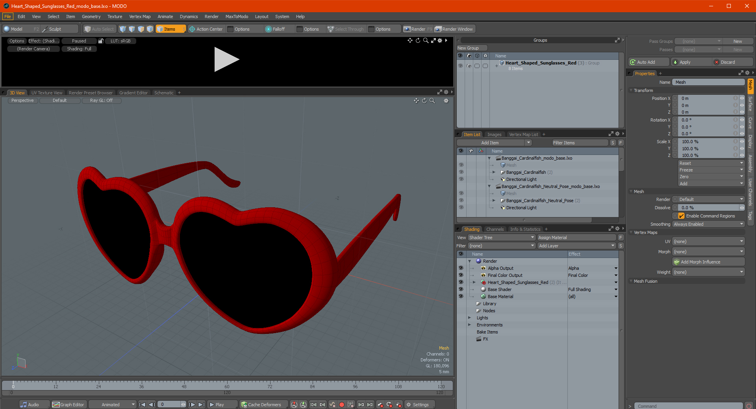
Task: Open the MaxToModo menu
Action: click(237, 17)
